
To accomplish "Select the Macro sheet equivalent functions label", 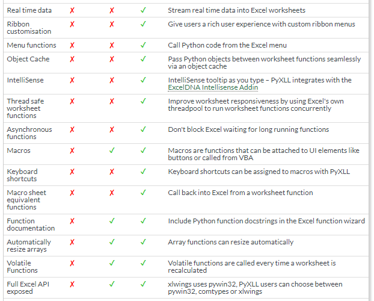I will 26,200.
